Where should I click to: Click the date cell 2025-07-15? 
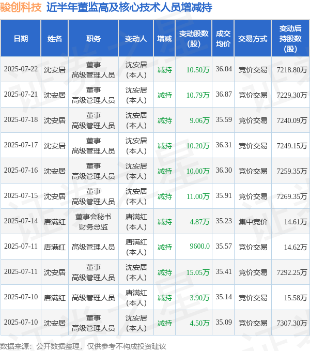[21, 195]
